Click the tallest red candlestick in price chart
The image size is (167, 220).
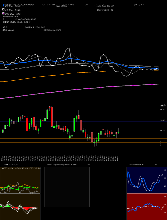coord(52,117)
